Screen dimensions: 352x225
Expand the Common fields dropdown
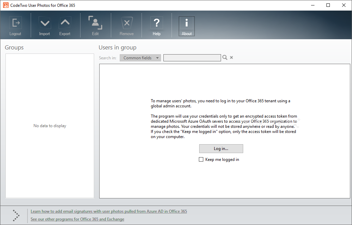[x=140, y=58]
